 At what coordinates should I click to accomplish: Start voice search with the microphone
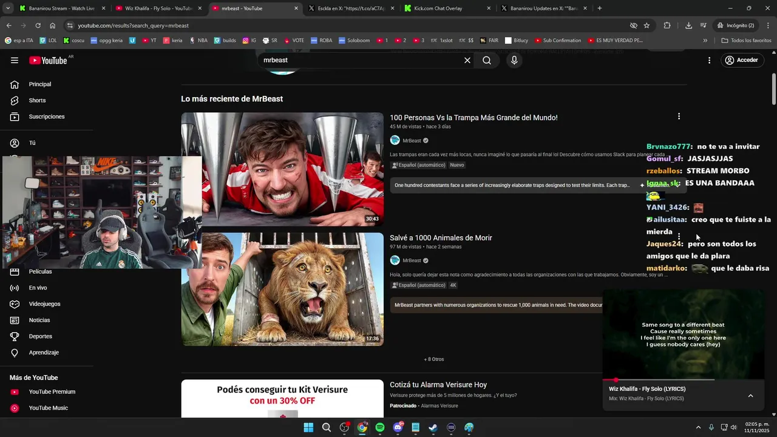click(x=514, y=60)
